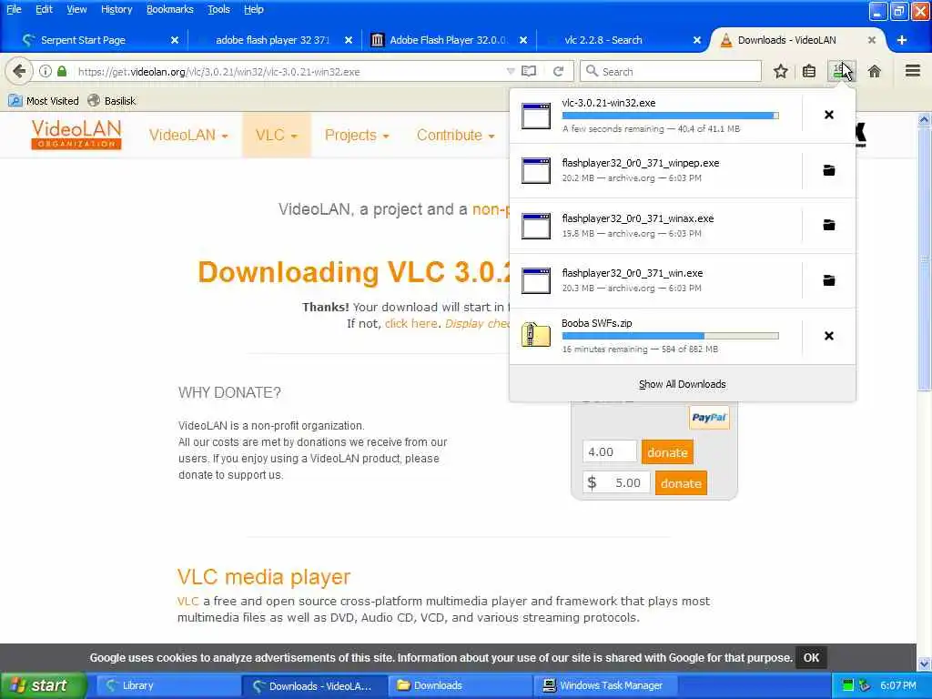This screenshot has height=699, width=932.
Task: Open the Bookmarks menu
Action: (170, 9)
